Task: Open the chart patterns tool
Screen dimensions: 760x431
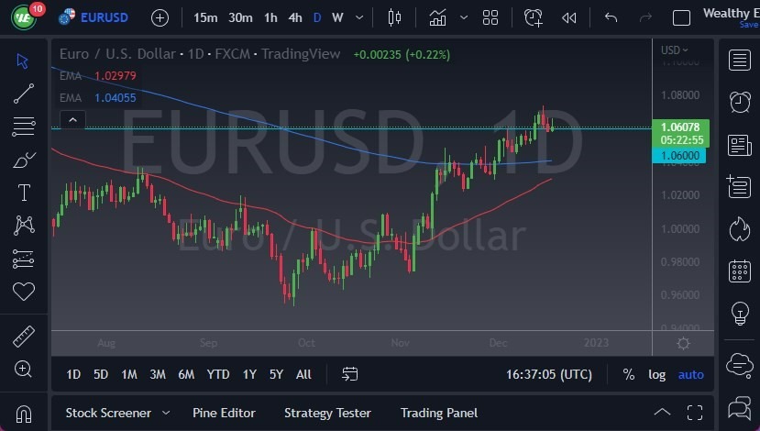Action: pyautogui.click(x=24, y=226)
